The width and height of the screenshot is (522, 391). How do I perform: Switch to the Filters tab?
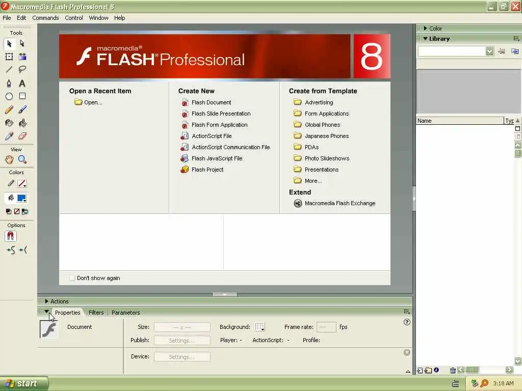96,313
